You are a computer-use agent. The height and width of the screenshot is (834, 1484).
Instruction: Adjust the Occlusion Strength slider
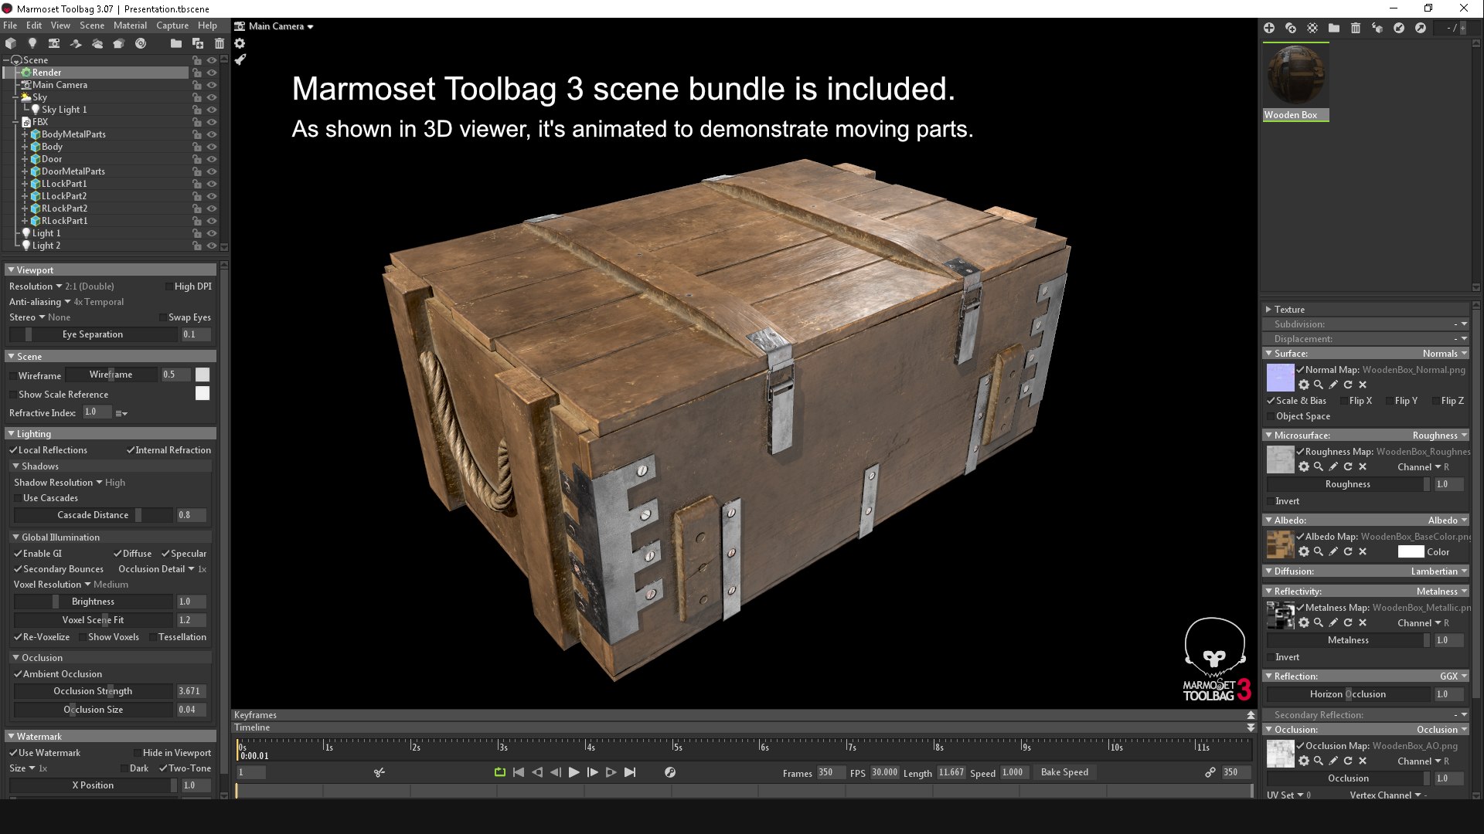pos(93,691)
